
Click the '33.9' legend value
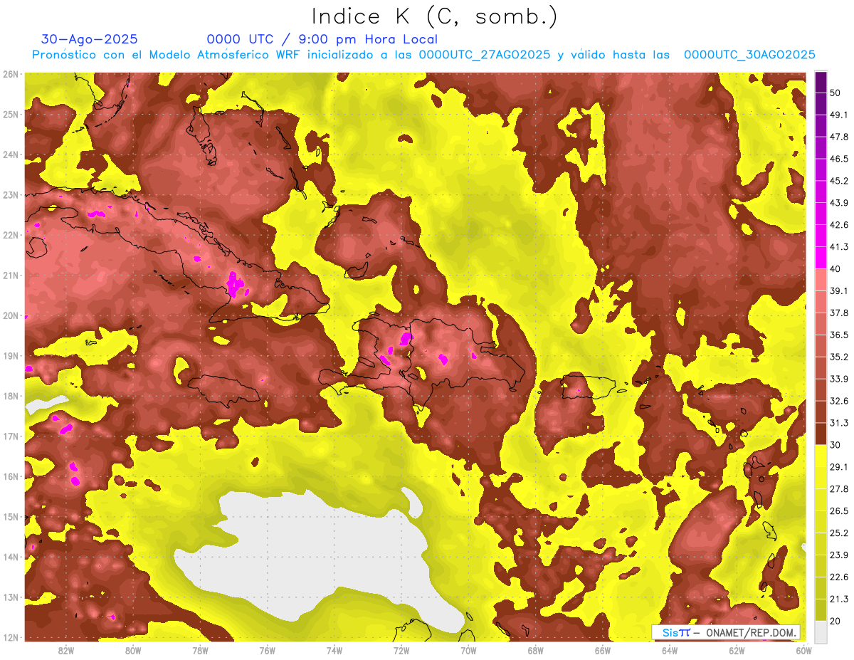click(838, 379)
